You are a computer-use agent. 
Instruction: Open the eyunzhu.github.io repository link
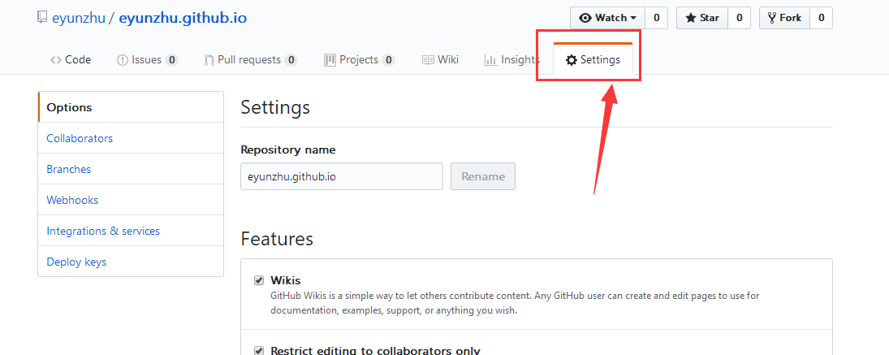[183, 18]
